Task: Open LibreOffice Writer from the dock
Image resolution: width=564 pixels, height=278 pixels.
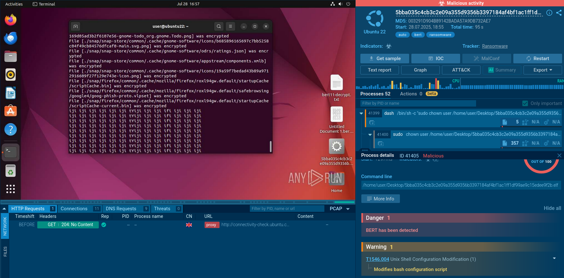Action: coord(11,93)
